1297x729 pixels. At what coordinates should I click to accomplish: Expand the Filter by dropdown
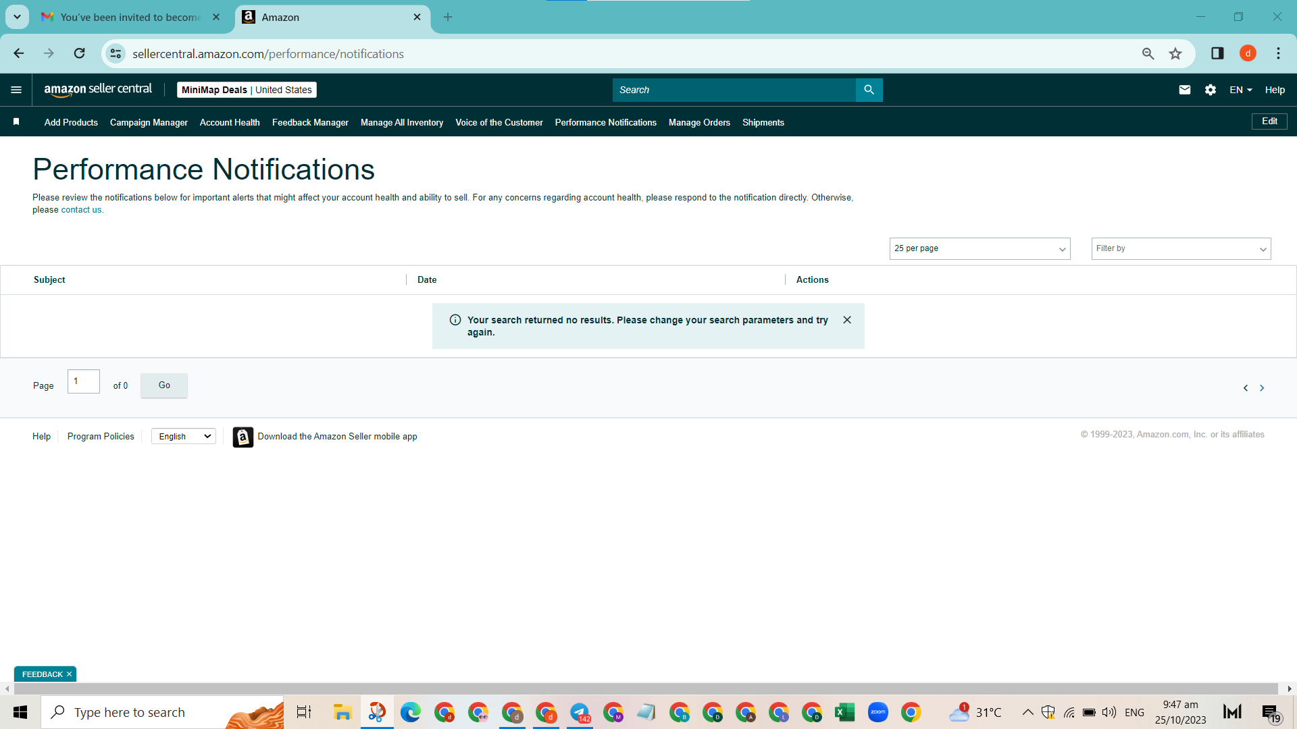1181,248
